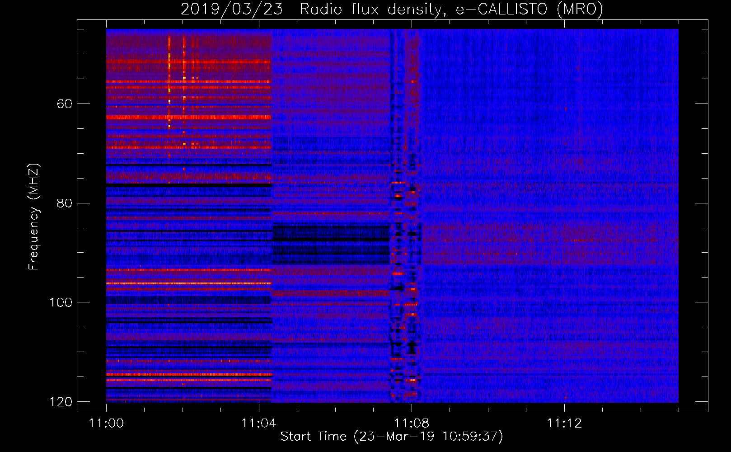Click the "Frequency (MHZ)" axis label

tap(34, 217)
